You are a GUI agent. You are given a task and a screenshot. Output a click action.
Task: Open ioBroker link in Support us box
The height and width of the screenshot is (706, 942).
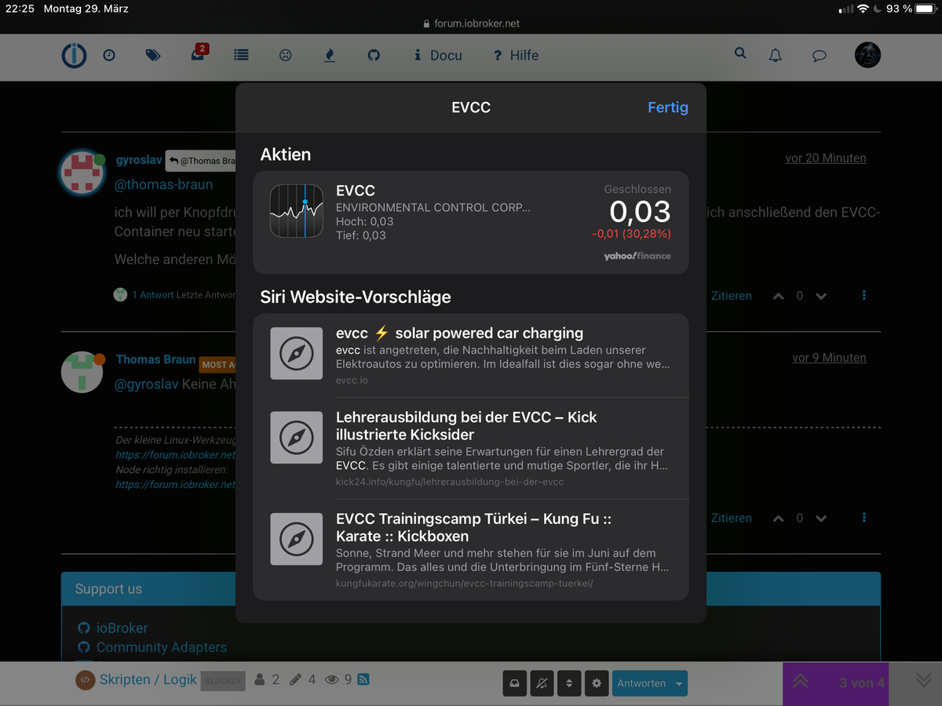[x=122, y=628]
